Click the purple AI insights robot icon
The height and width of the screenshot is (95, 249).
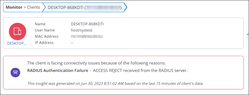(x=15, y=73)
